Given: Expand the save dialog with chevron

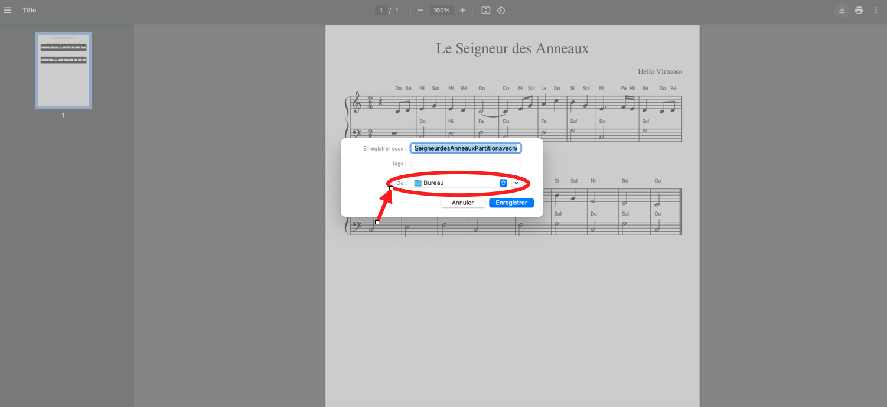Looking at the screenshot, I should click(516, 183).
